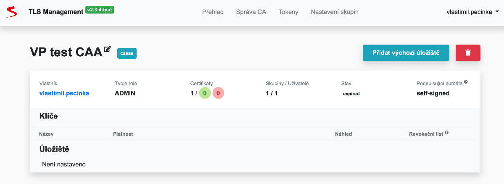Open the vlastimil.pecinka user dropdown
This screenshot has height=184, width=504.
[x=472, y=12]
